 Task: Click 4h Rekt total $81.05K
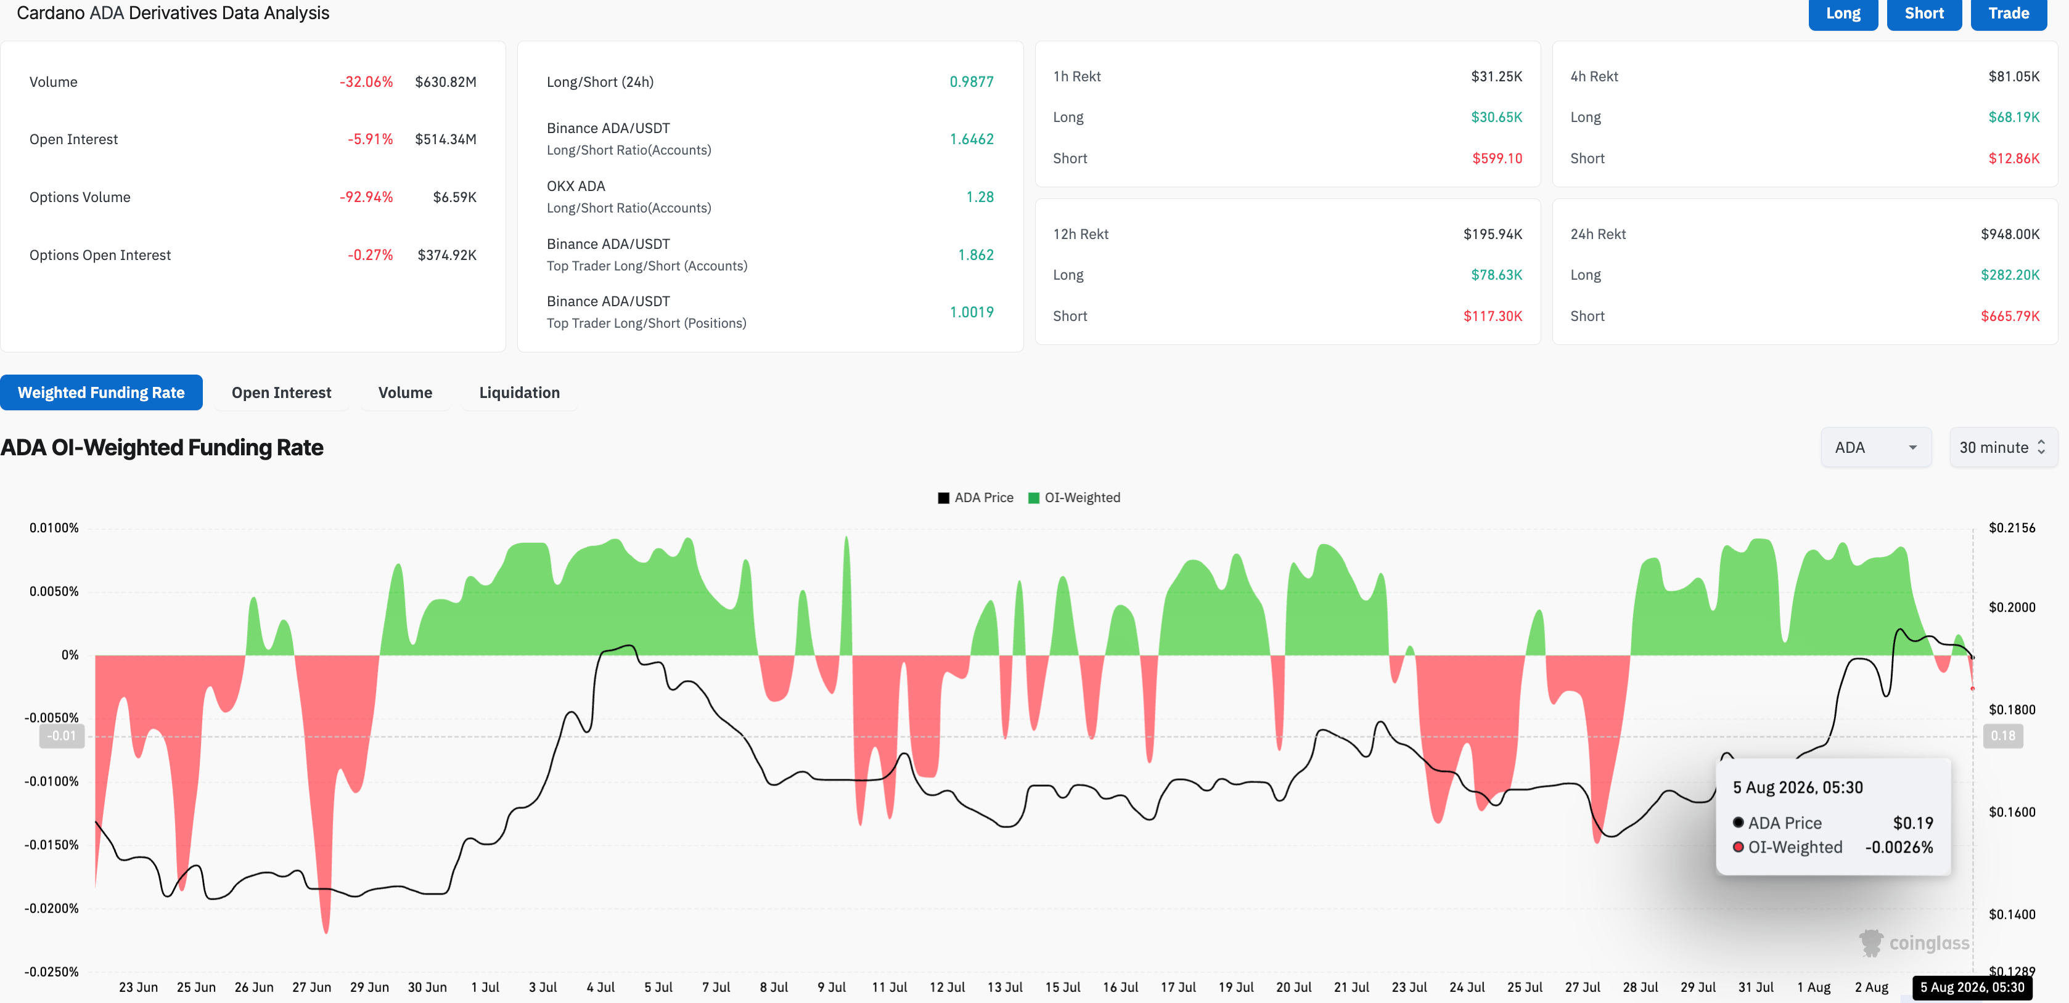2014,76
